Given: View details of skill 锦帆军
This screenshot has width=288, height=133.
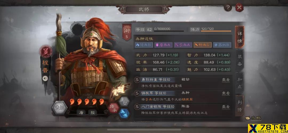Looking at the screenshot, I should click(x=226, y=93).
